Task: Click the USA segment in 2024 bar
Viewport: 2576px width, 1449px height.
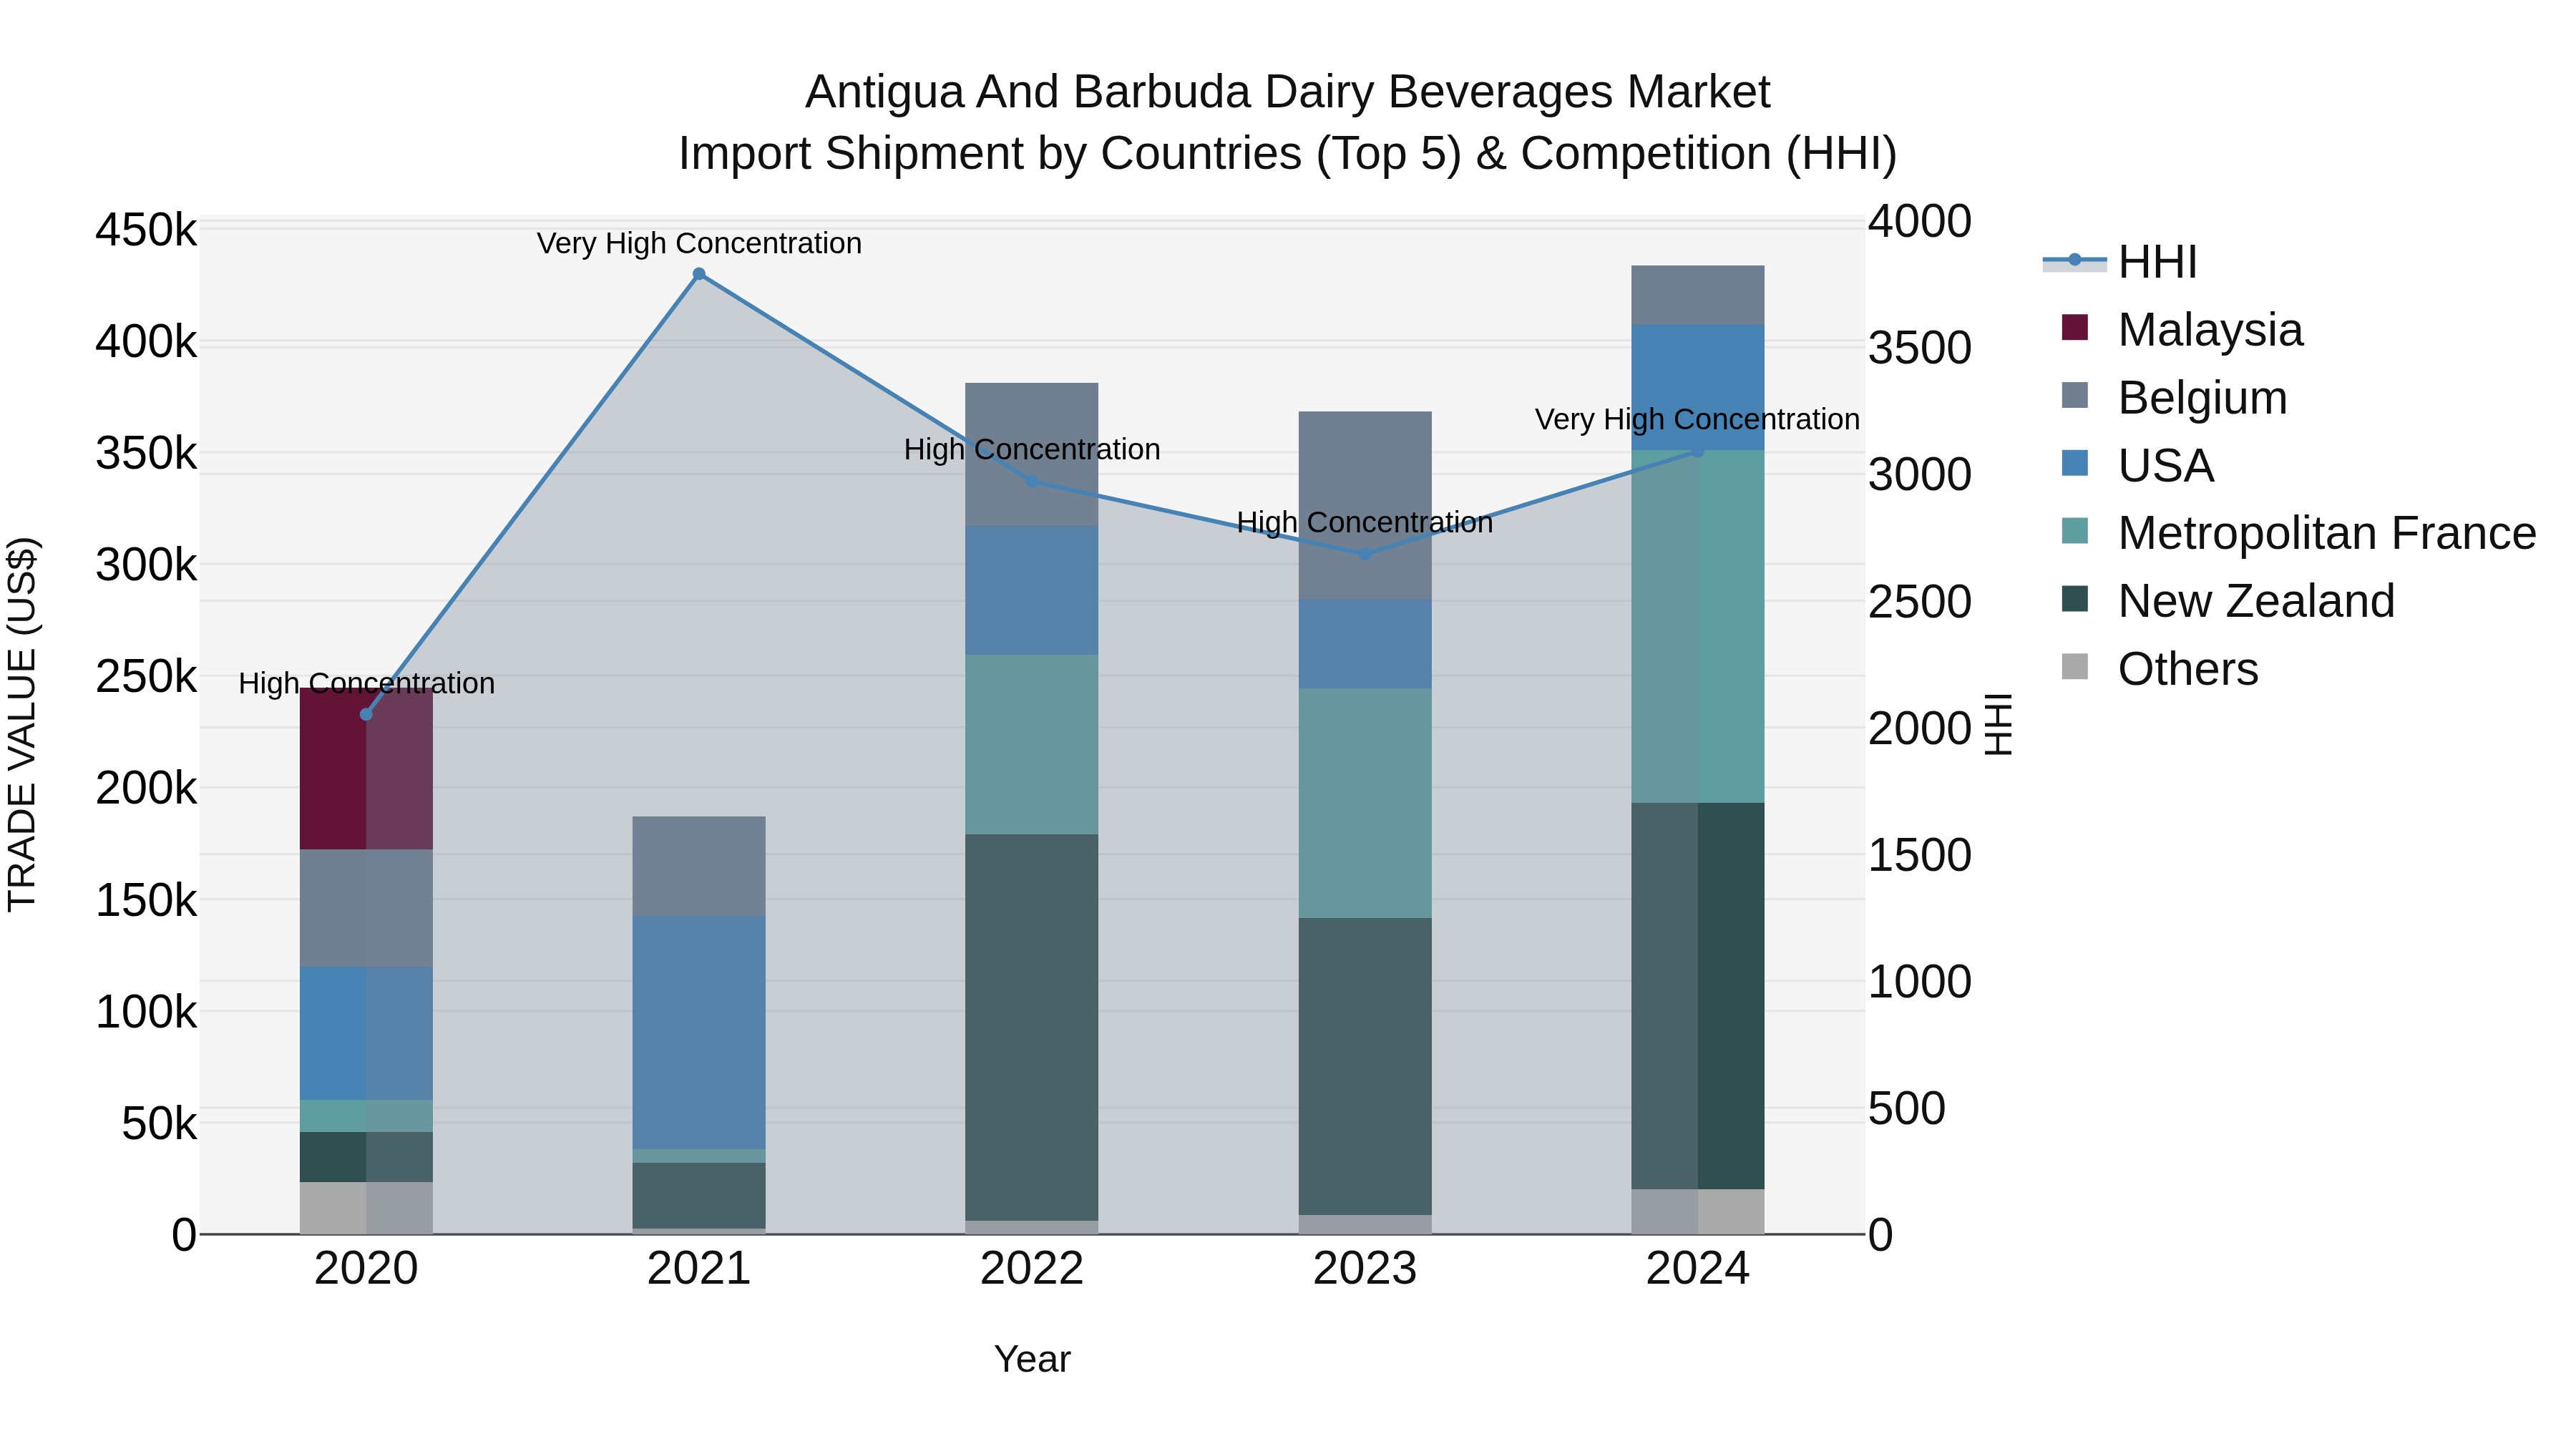Action: (1698, 387)
